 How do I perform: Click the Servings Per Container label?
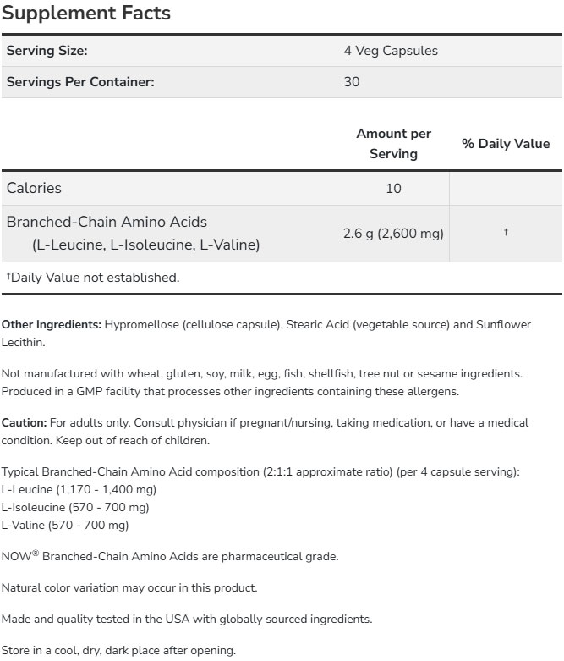pyautogui.click(x=80, y=82)
